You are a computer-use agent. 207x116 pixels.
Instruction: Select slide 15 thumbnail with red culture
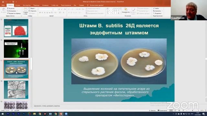click(16, 28)
